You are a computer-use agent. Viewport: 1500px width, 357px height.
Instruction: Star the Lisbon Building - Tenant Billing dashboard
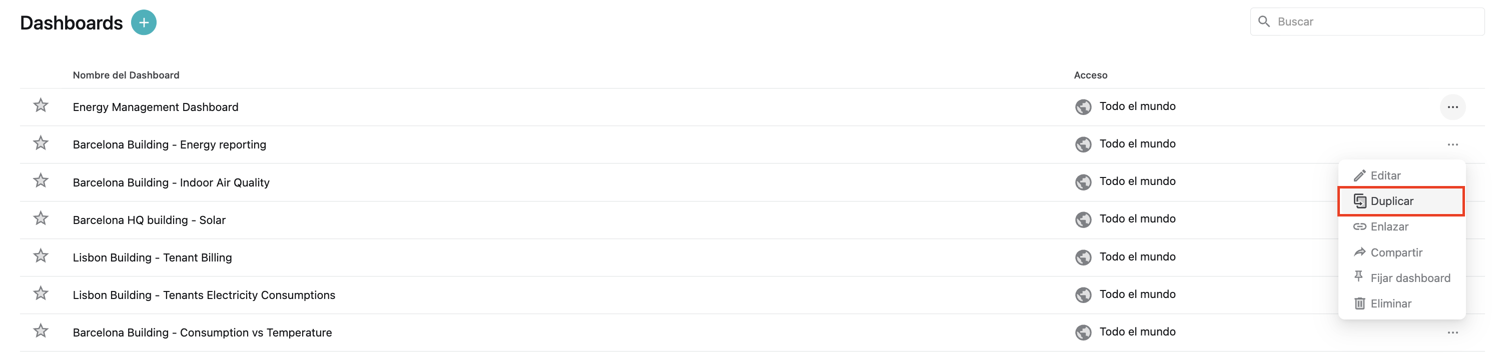(41, 256)
